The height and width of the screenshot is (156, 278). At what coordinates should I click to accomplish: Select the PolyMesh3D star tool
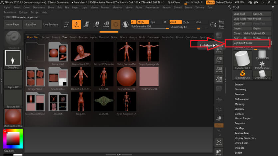tap(262, 65)
